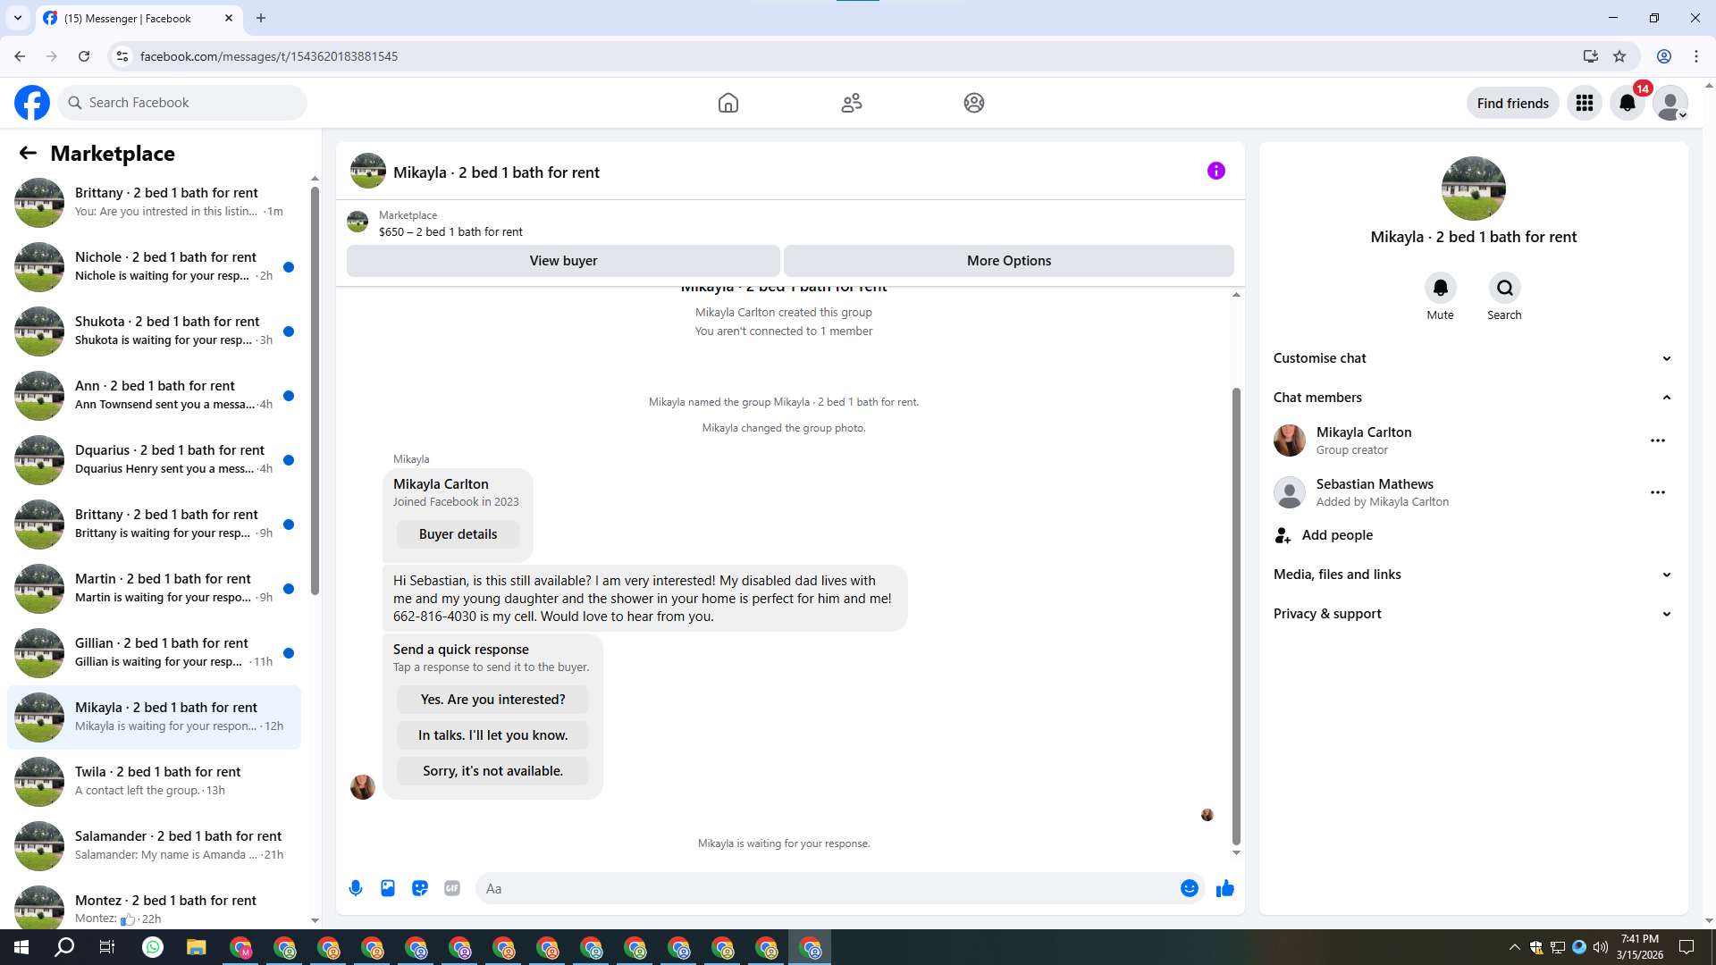Choose a GIF to send
Screen dimensions: 1716x965
[x=452, y=888]
